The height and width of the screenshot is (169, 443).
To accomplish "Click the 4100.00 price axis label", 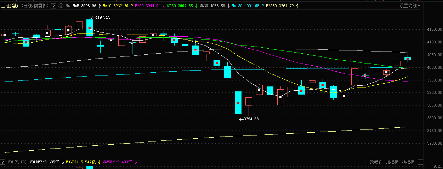I will 434,42.
